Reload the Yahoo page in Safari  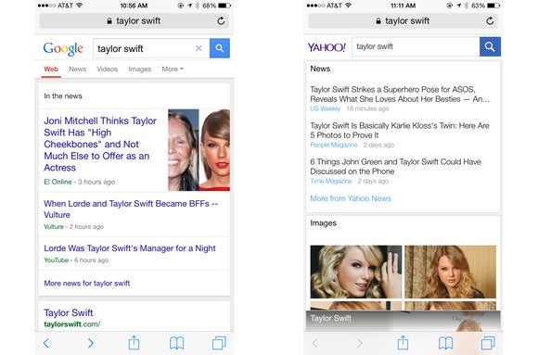pyautogui.click(x=490, y=21)
